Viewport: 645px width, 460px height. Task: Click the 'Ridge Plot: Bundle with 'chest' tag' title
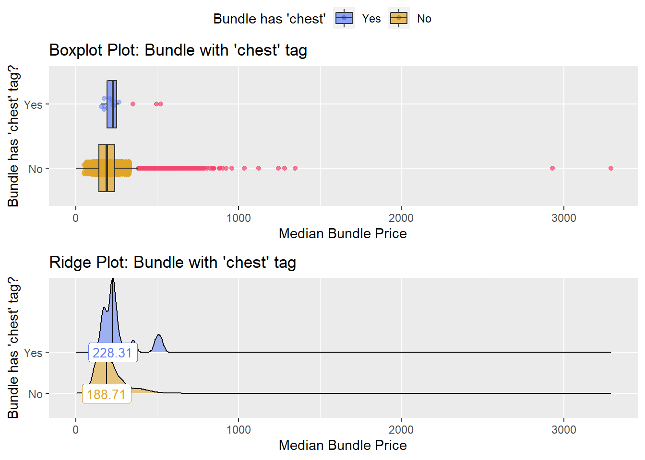pyautogui.click(x=173, y=263)
